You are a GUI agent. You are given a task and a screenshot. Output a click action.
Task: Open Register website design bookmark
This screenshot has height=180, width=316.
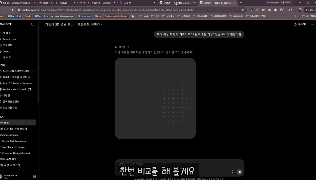click(116, 16)
